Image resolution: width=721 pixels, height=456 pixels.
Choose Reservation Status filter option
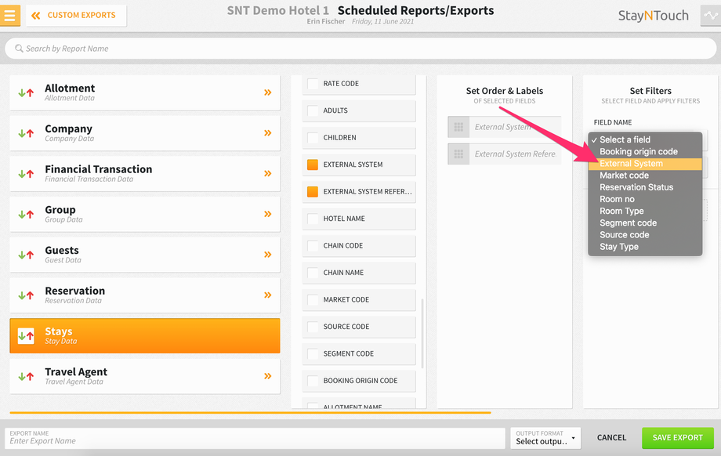[645, 187]
